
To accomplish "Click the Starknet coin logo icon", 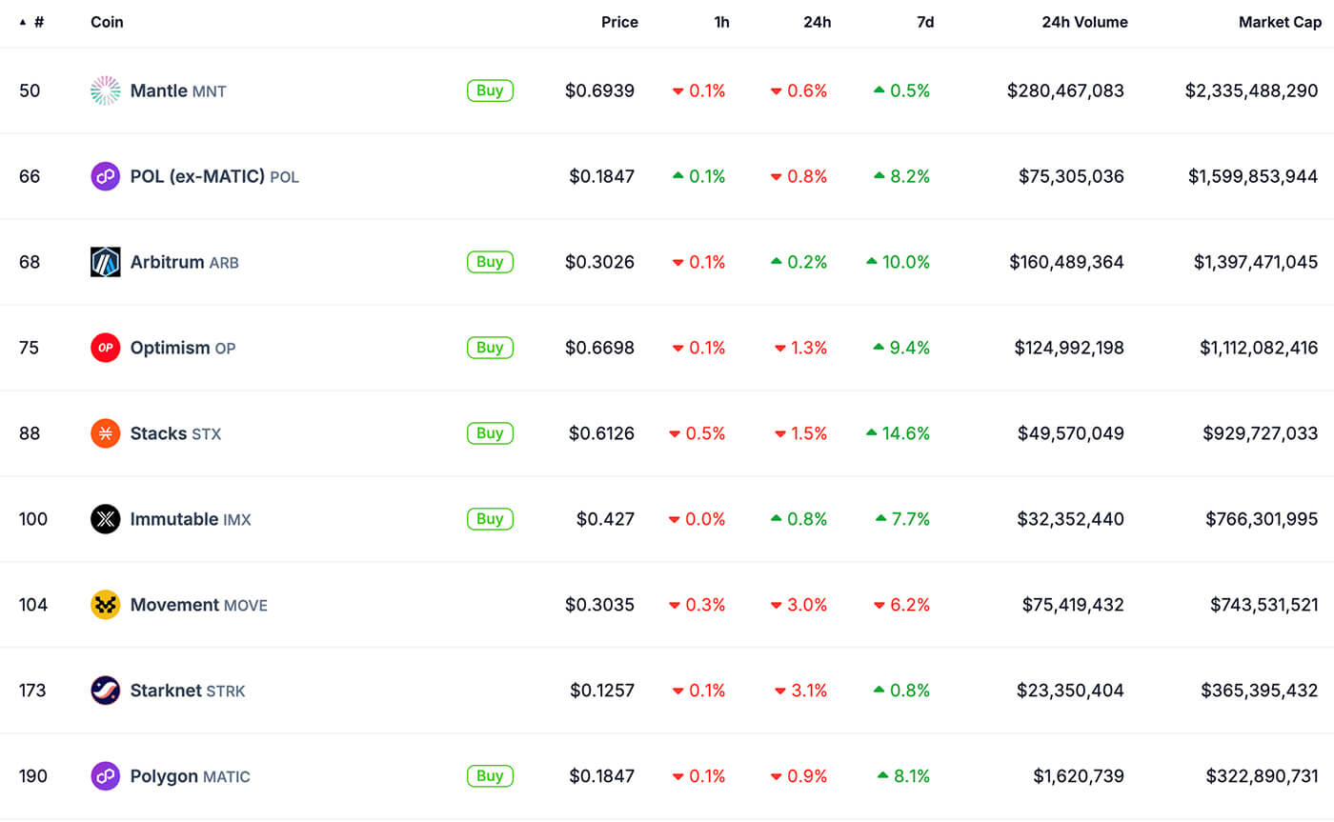I will [105, 691].
